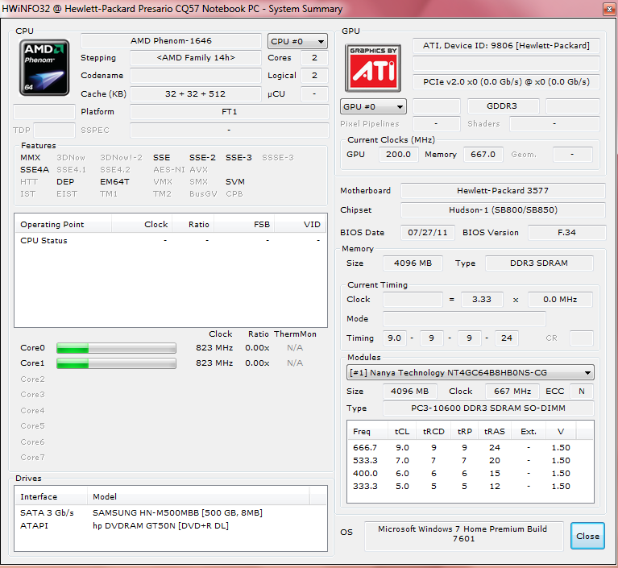Click the Logical processors count field

(x=314, y=76)
